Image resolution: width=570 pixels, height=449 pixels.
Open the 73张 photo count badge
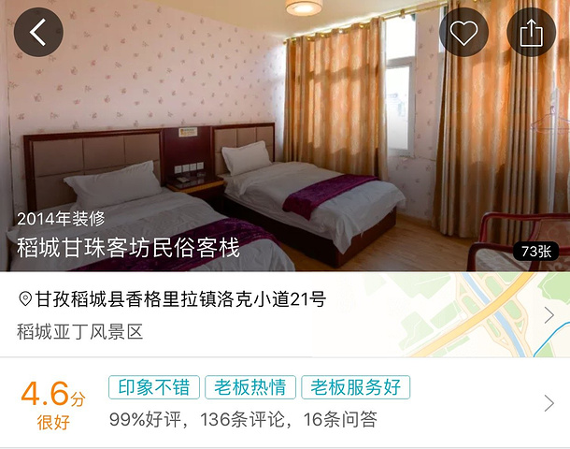pyautogui.click(x=535, y=251)
